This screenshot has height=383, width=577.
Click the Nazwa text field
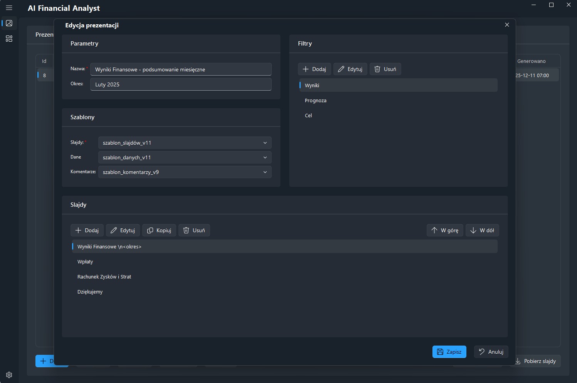tap(181, 69)
